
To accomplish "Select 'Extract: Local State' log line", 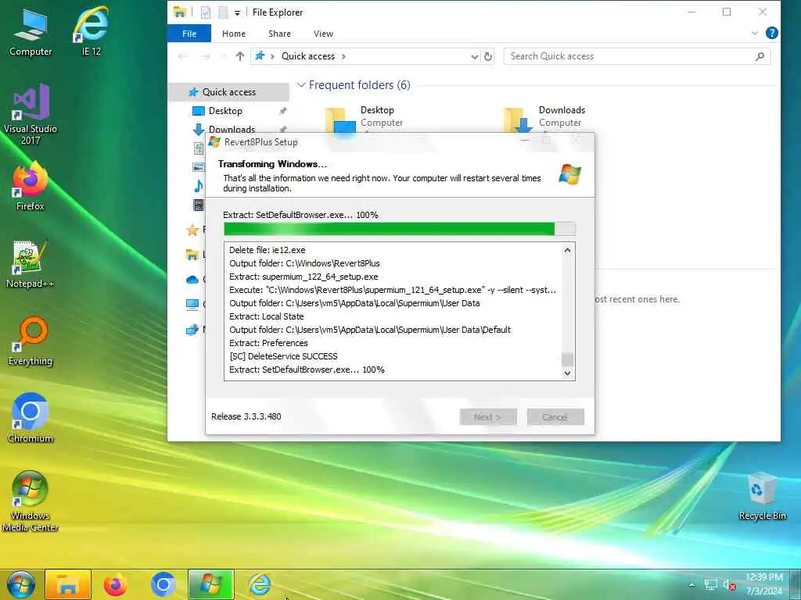I will coord(266,316).
